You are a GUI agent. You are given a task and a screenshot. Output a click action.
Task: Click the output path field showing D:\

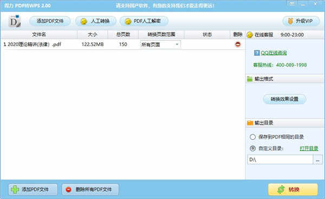click(x=280, y=159)
